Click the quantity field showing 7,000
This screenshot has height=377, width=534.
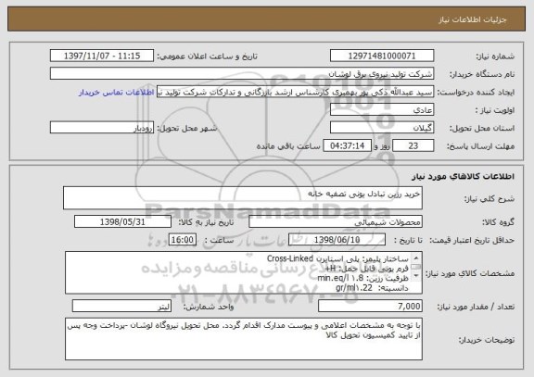coord(370,307)
